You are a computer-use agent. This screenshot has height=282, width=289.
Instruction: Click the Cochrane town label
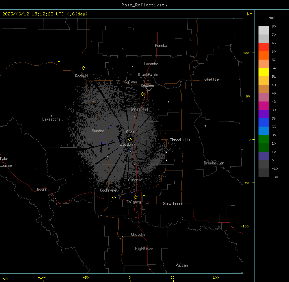(108, 190)
